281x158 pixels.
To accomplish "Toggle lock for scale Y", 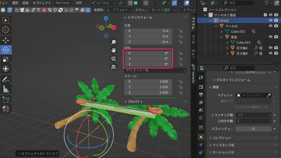I will [x=181, y=87].
